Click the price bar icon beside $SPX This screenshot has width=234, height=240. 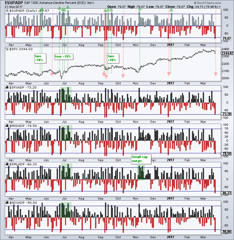tap(7, 49)
